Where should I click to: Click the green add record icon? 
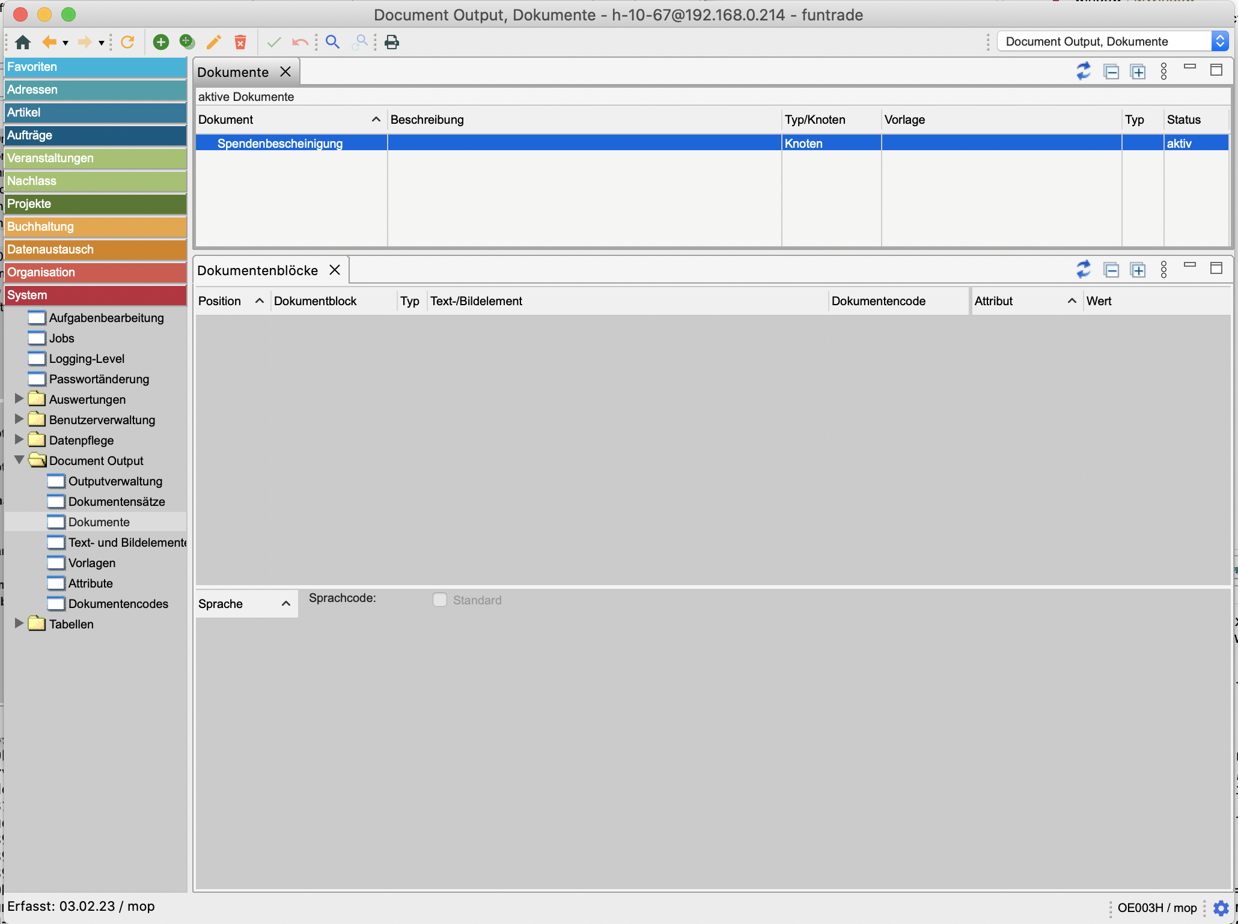[x=160, y=42]
